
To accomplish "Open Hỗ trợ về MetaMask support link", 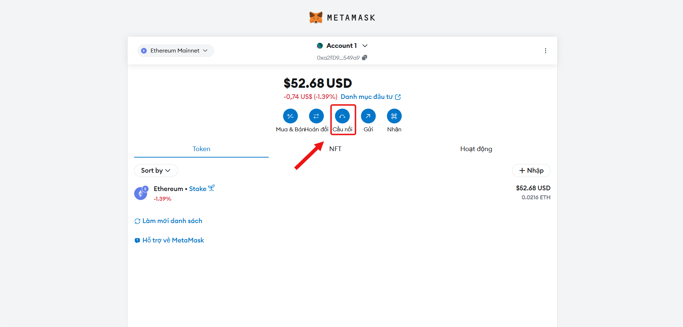I will [x=169, y=240].
